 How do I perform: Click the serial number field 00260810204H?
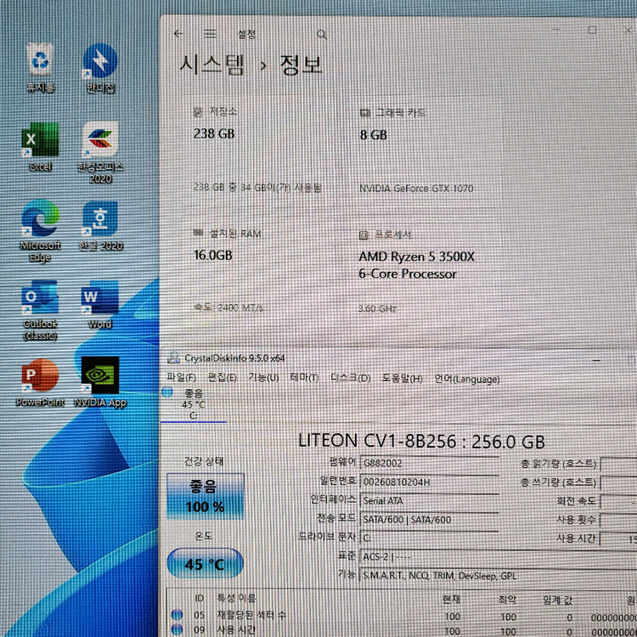click(x=429, y=482)
